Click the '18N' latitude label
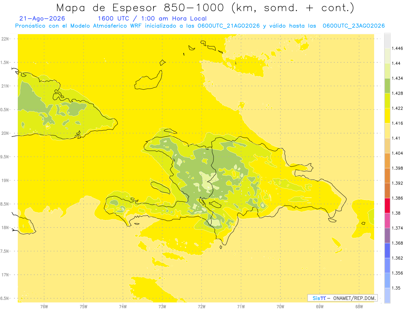This screenshot has height=311, width=403. pyautogui.click(x=5, y=228)
